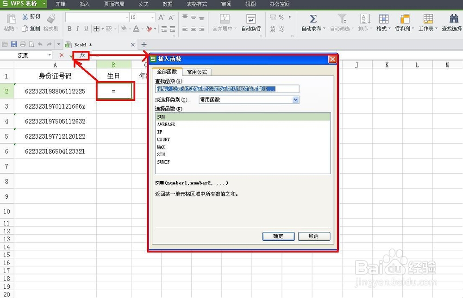This screenshot has width=463, height=298.
Task: Click the fx insert function icon
Action: [x=81, y=55]
